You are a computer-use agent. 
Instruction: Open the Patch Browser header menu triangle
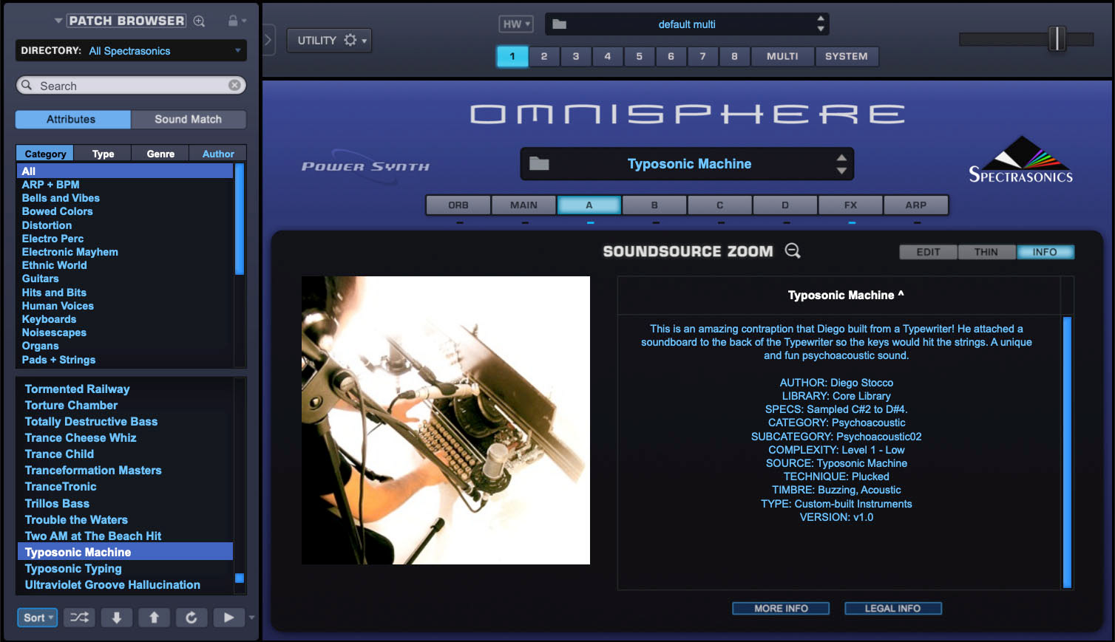coord(58,21)
